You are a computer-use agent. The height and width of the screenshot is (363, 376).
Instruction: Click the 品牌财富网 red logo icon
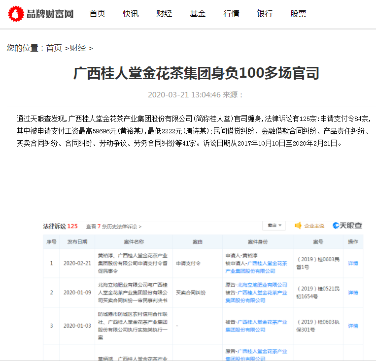coord(16,14)
